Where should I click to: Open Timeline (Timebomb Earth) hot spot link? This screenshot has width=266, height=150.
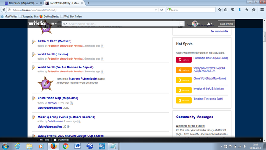(x=208, y=99)
